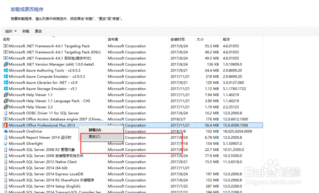Image resolution: width=319 pixels, height=193 pixels.
Task: Click the 7.94 MB size cell
Action: point(212,95)
